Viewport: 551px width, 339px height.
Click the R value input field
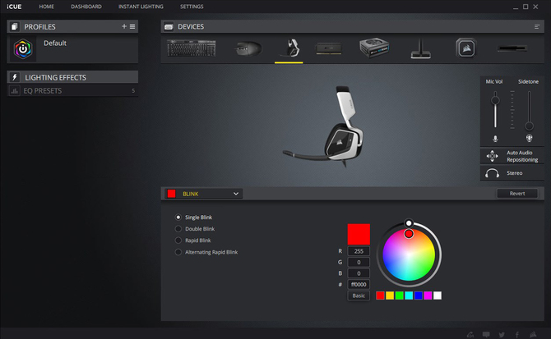[359, 251]
